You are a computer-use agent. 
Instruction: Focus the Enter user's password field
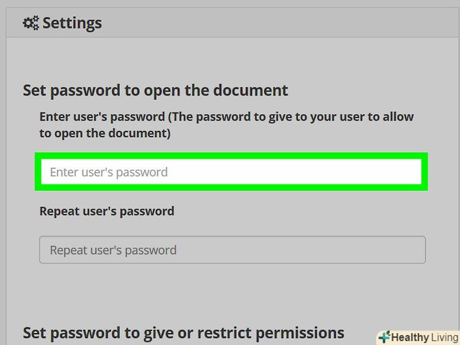[231, 172]
